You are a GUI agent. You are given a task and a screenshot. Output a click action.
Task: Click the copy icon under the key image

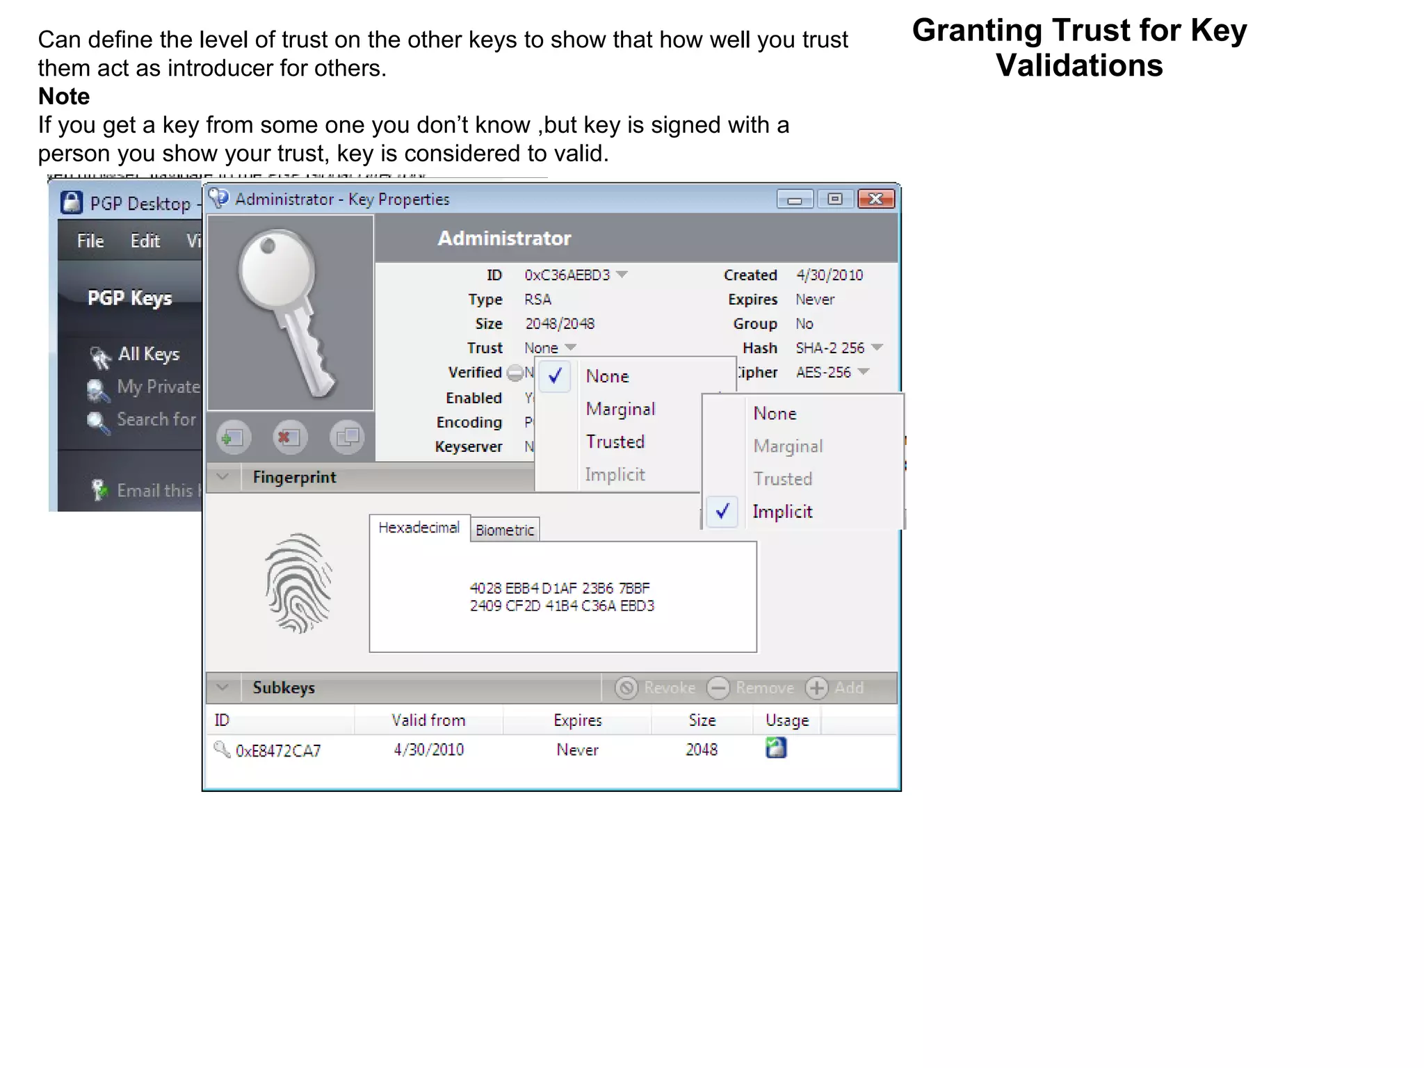(x=346, y=437)
